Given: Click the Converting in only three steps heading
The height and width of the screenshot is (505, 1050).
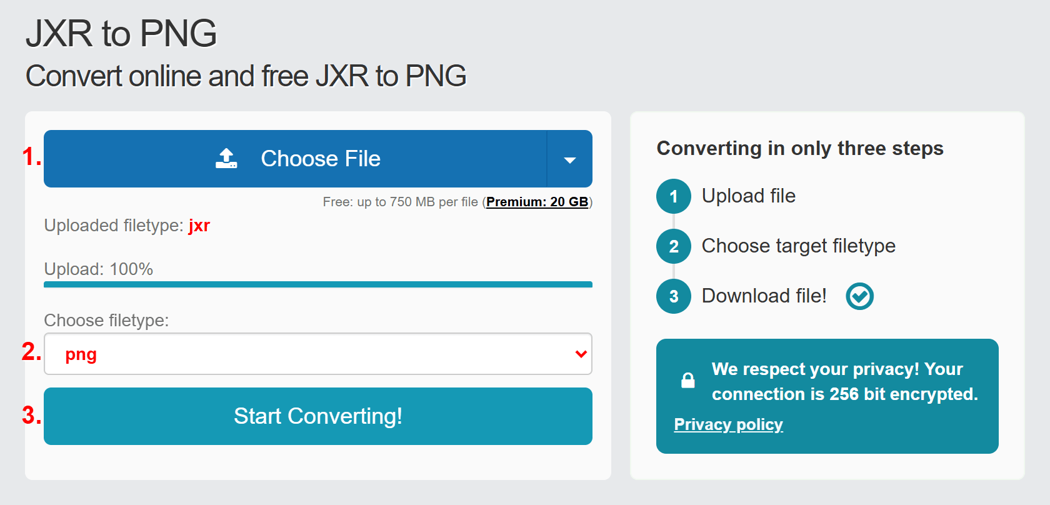Looking at the screenshot, I should pyautogui.click(x=800, y=148).
